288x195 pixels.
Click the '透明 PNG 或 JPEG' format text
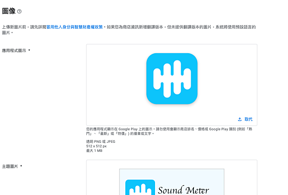101,142
